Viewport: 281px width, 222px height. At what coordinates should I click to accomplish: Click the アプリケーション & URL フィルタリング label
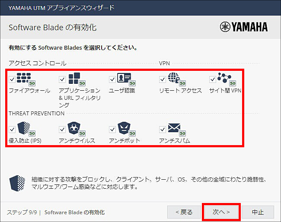pyautogui.click(x=80, y=98)
